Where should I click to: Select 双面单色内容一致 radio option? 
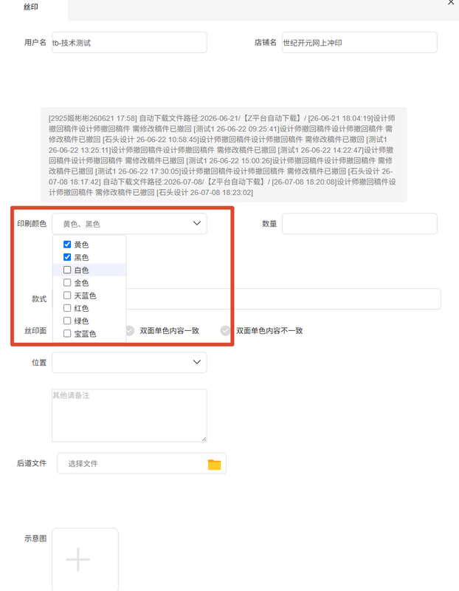tap(130, 330)
